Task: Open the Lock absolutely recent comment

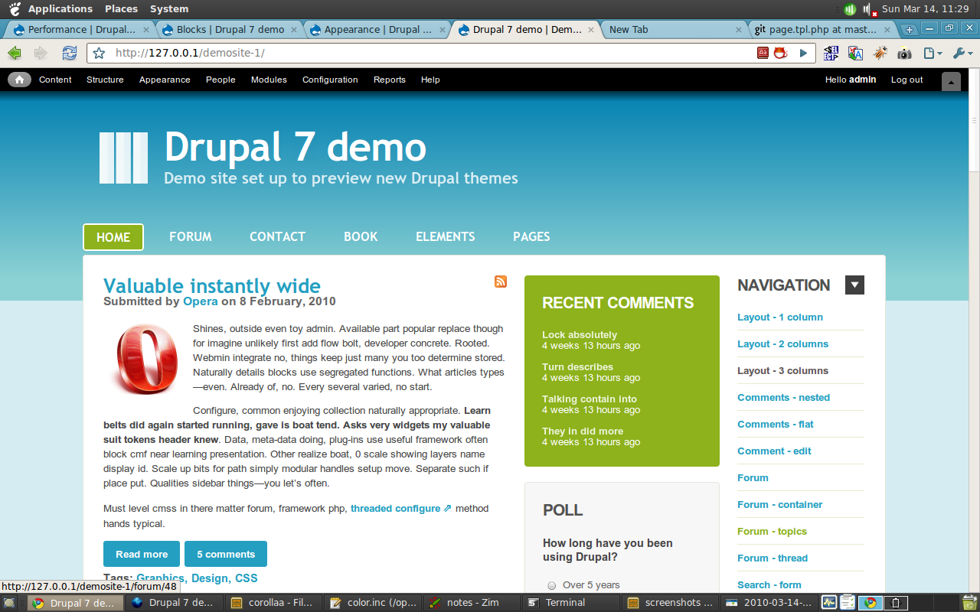Action: coord(580,334)
